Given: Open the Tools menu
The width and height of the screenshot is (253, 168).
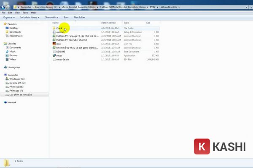Looking at the screenshot, I should pyautogui.click(x=25, y=13).
